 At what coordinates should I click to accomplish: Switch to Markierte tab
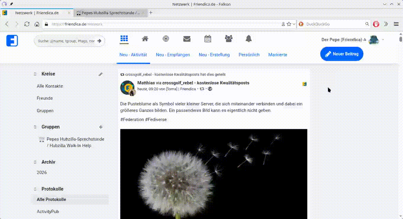point(277,55)
